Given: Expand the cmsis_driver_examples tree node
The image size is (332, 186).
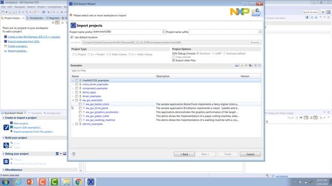Looking at the screenshot, I should pyautogui.click(x=73, y=85).
